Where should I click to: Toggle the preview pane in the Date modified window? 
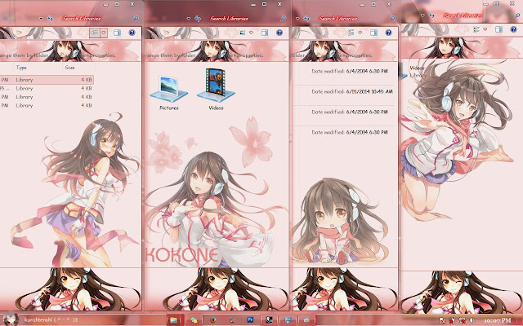coord(373,33)
